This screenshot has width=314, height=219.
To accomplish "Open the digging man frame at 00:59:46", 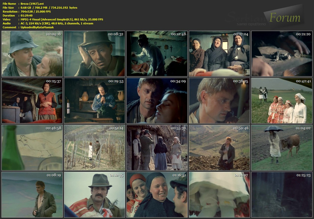I will (x=219, y=148).
